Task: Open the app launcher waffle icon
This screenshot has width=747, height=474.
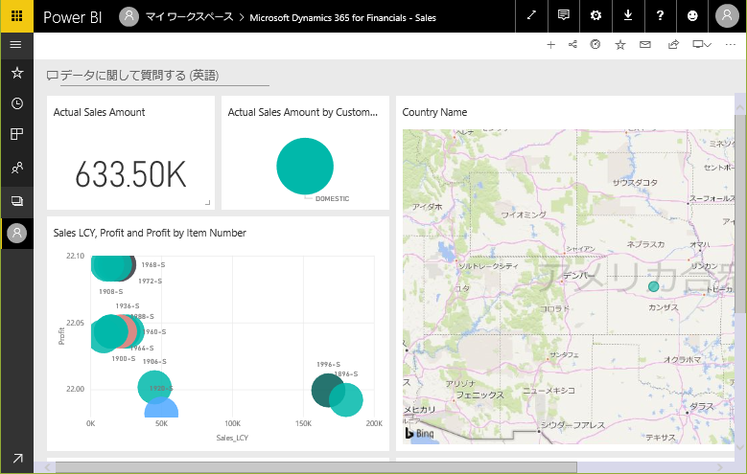Action: [x=16, y=16]
